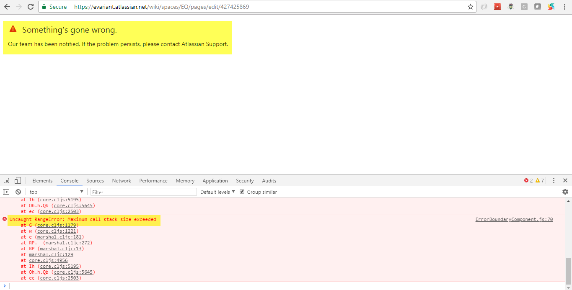Click the yellow warning count badge
Image resolution: width=572 pixels, height=290 pixels.
[540, 181]
